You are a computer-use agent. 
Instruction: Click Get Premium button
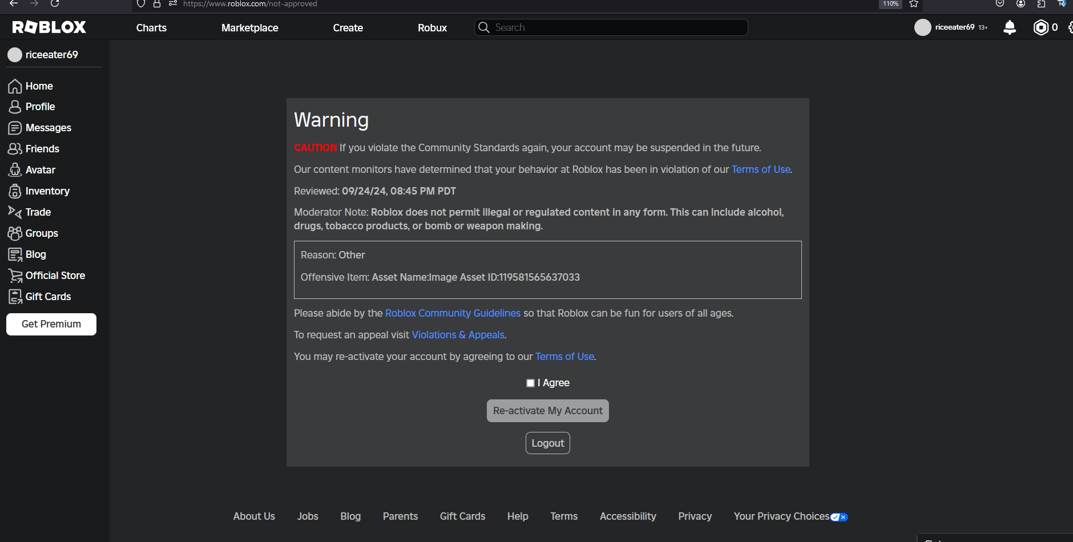tap(51, 324)
